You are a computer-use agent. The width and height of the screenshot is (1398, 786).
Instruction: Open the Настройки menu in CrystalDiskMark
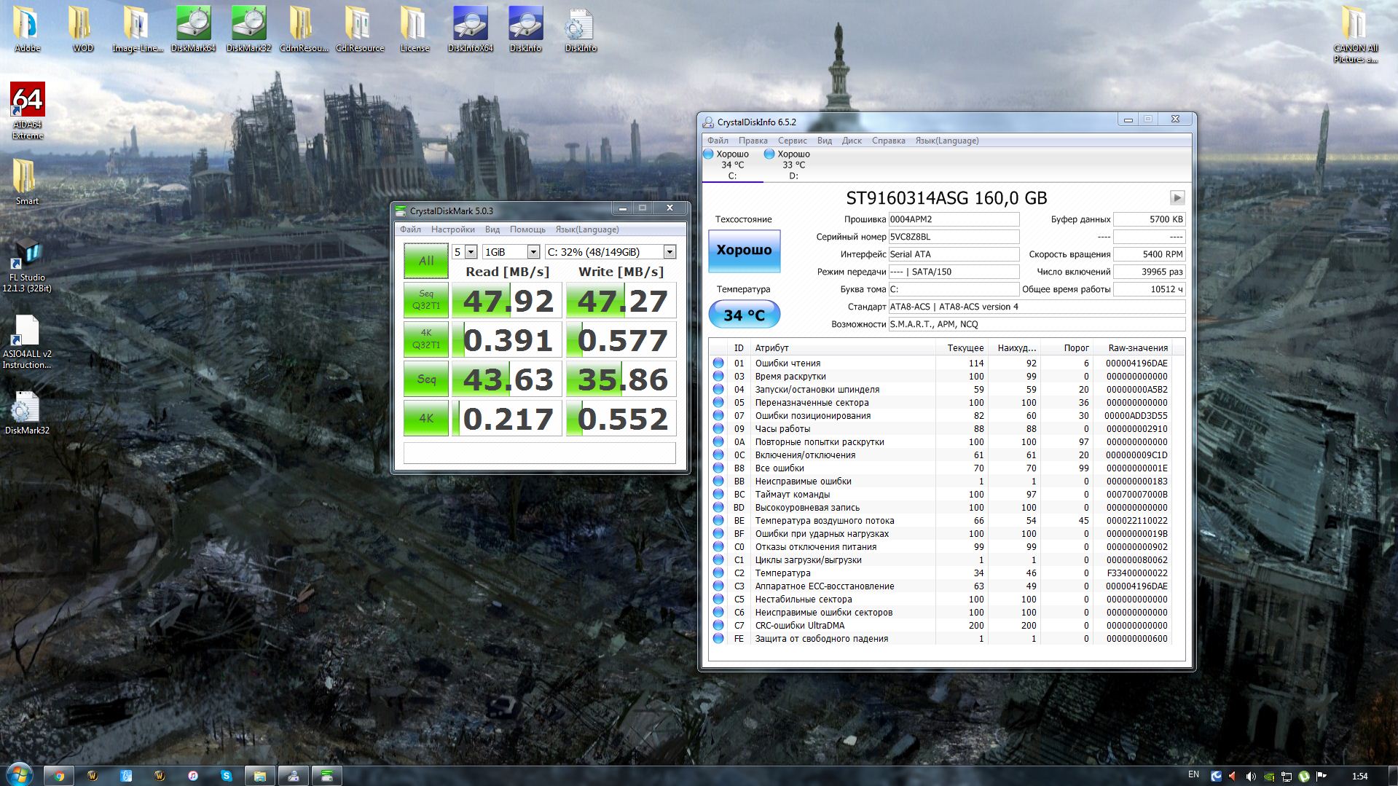[x=452, y=229]
